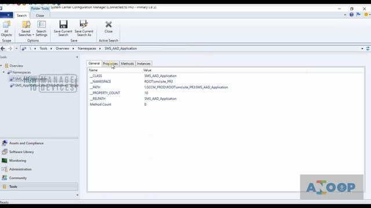Click Namespaces in the breadcrumb path
The height and width of the screenshot is (208, 371).
[x=87, y=49]
